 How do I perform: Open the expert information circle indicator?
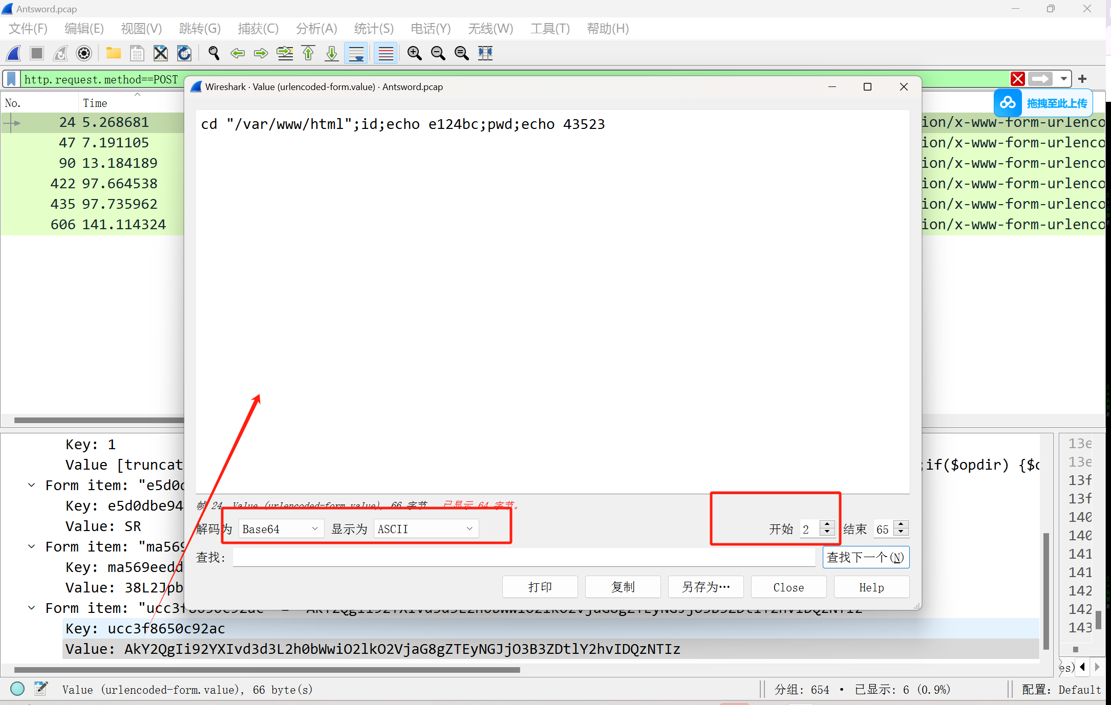[x=17, y=689]
